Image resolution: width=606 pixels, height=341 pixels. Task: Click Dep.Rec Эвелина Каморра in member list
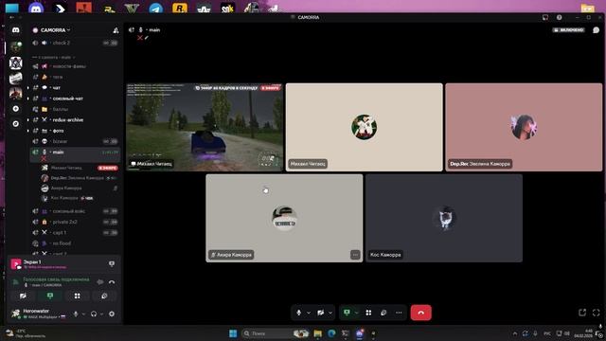[80, 178]
